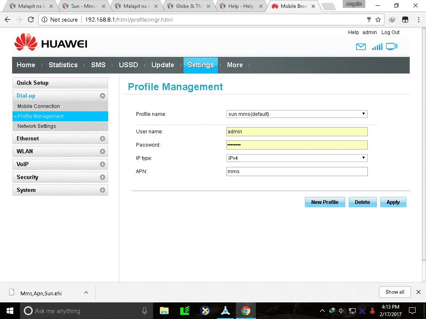Open the Profile name dropdown
The height and width of the screenshot is (319, 426).
(x=297, y=114)
